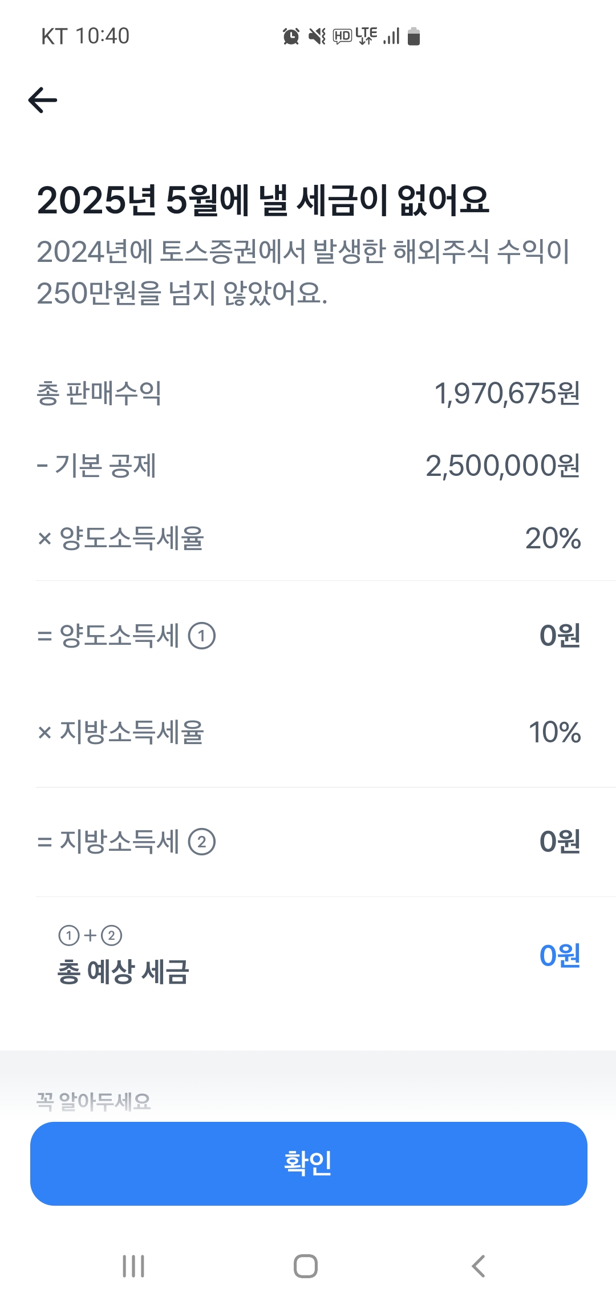
Task: Tap the 10% 지방소득세율 value
Action: point(554,732)
